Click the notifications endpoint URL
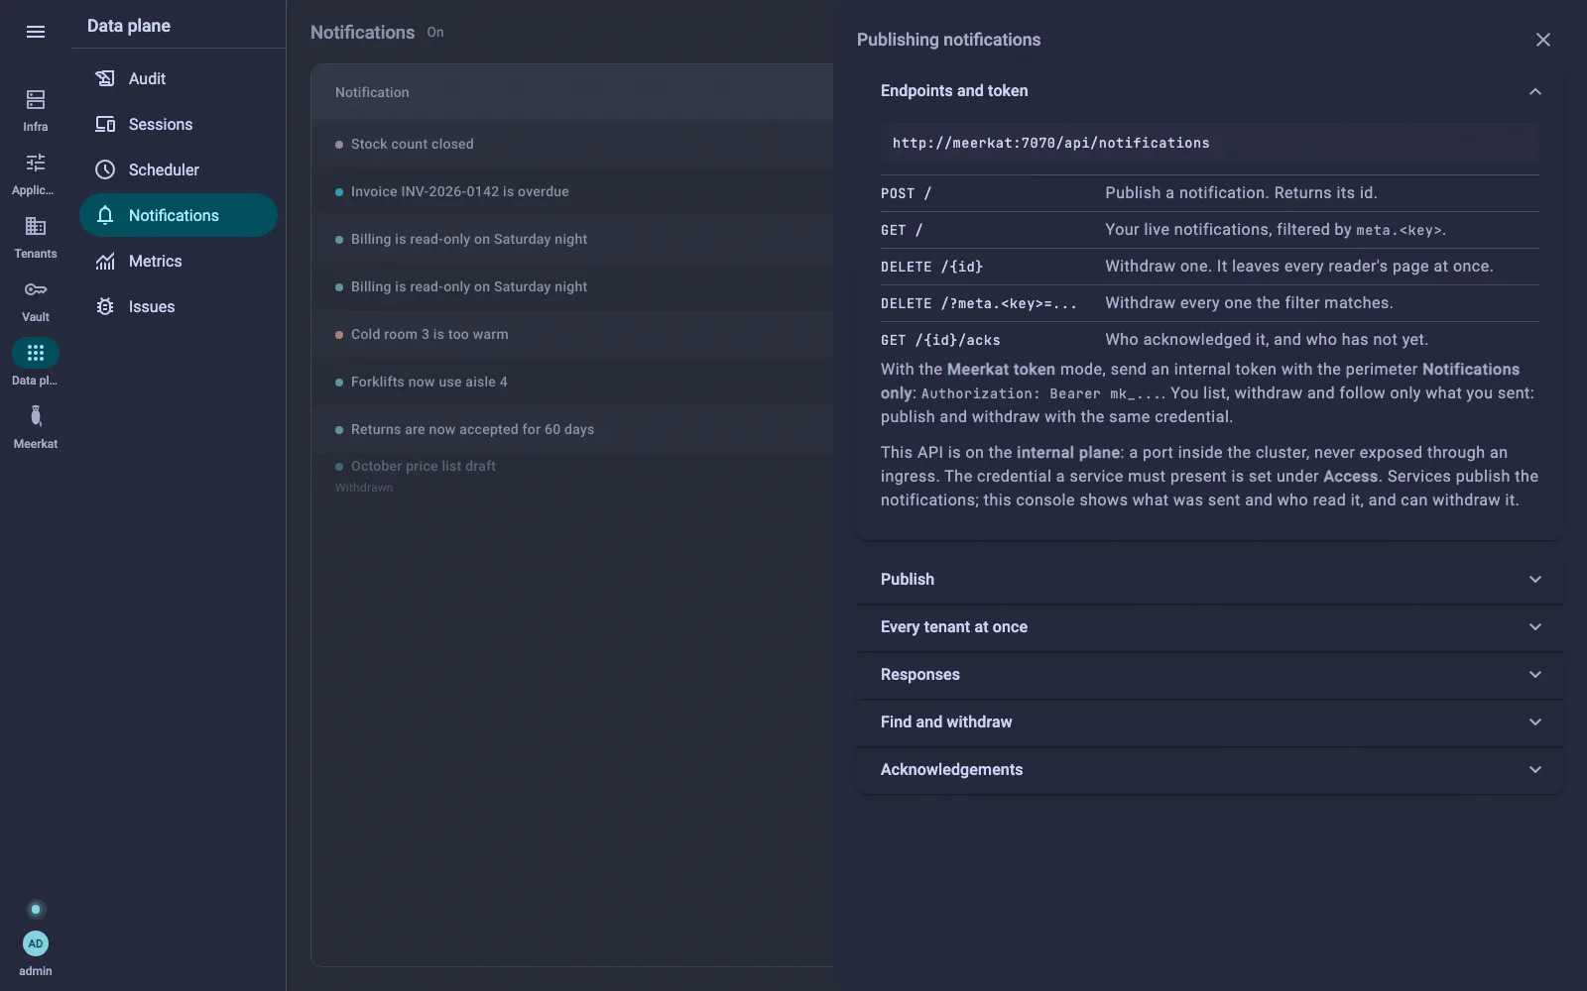Screen dimensions: 1587x991 click(x=1050, y=143)
